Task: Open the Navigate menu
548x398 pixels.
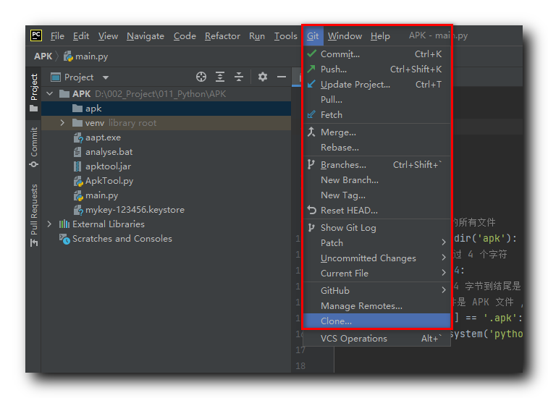Action: (146, 36)
